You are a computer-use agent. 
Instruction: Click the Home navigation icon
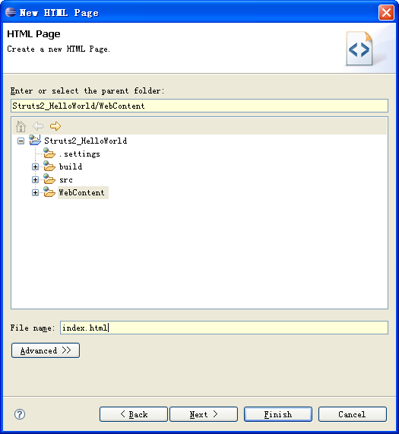(x=21, y=126)
